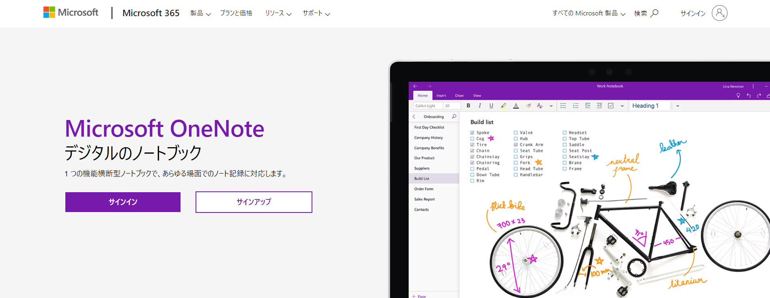
Task: Expand すべての Microsoft 製品 dropdown
Action: pos(589,13)
